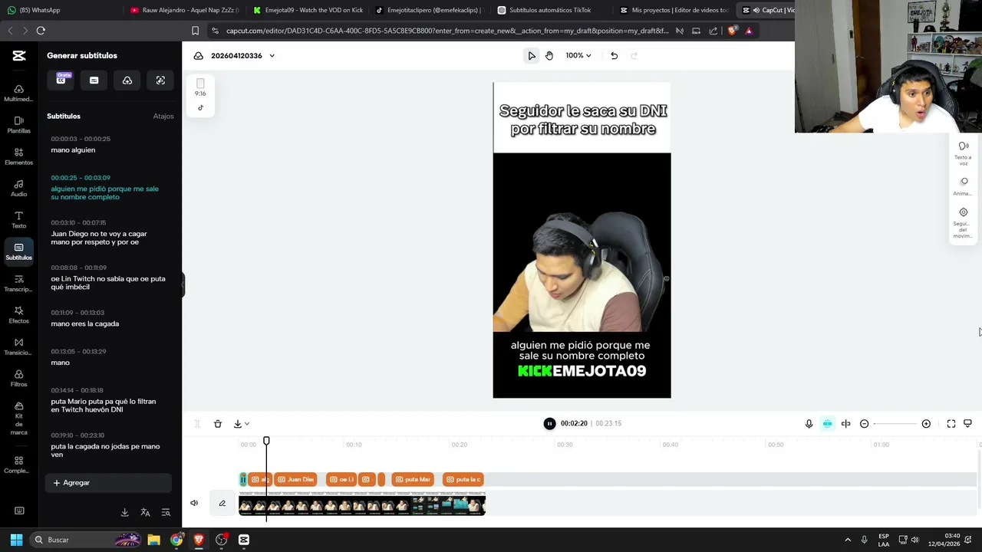Open the Plantillas templates panel

pyautogui.click(x=18, y=125)
